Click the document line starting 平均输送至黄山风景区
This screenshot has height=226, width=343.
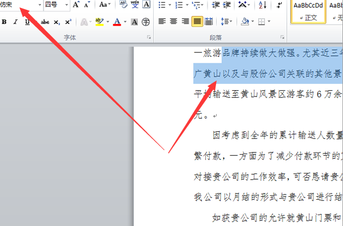click(x=268, y=94)
